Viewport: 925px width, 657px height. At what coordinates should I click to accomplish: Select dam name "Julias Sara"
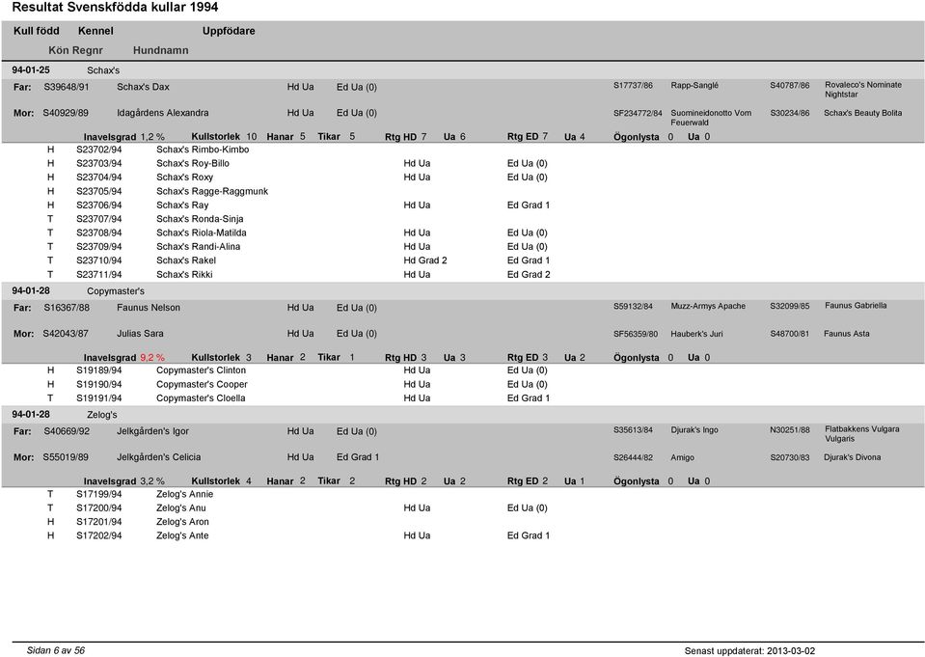[x=140, y=334]
